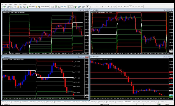Open the Strategy Tester icon
The image size is (175, 106).
click(24, 7)
